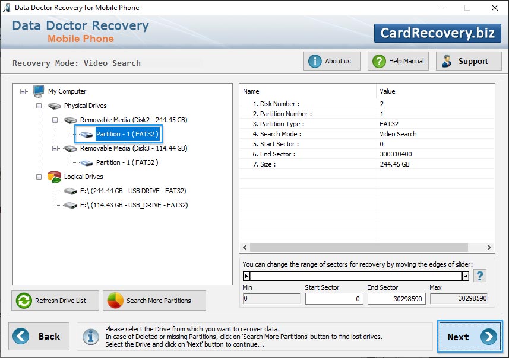Image resolution: width=509 pixels, height=358 pixels.
Task: Click the 'Video Search' value cell
Action: point(398,134)
